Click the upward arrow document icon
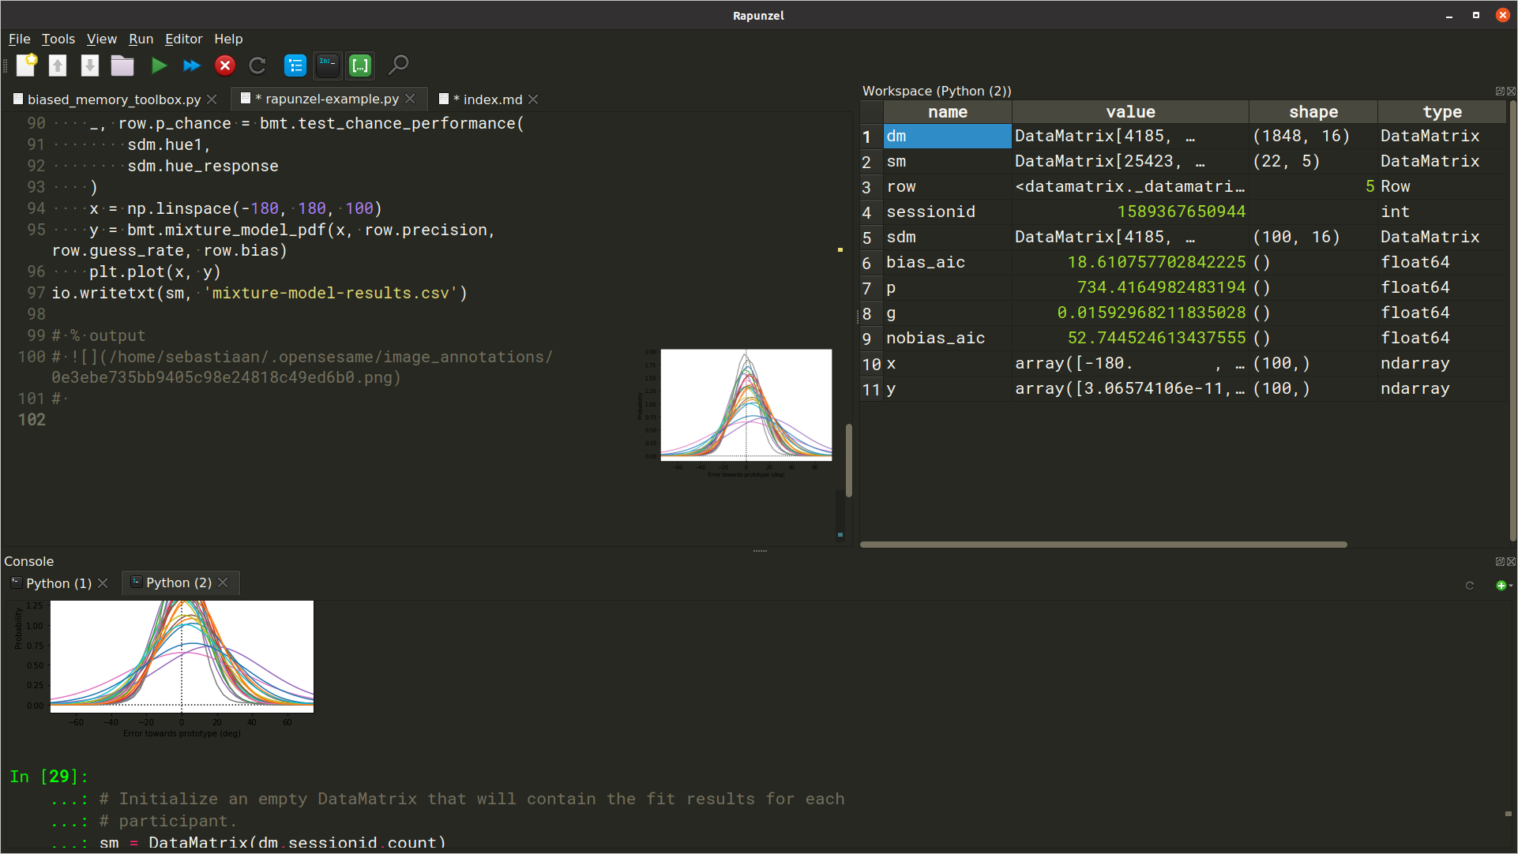 click(58, 66)
